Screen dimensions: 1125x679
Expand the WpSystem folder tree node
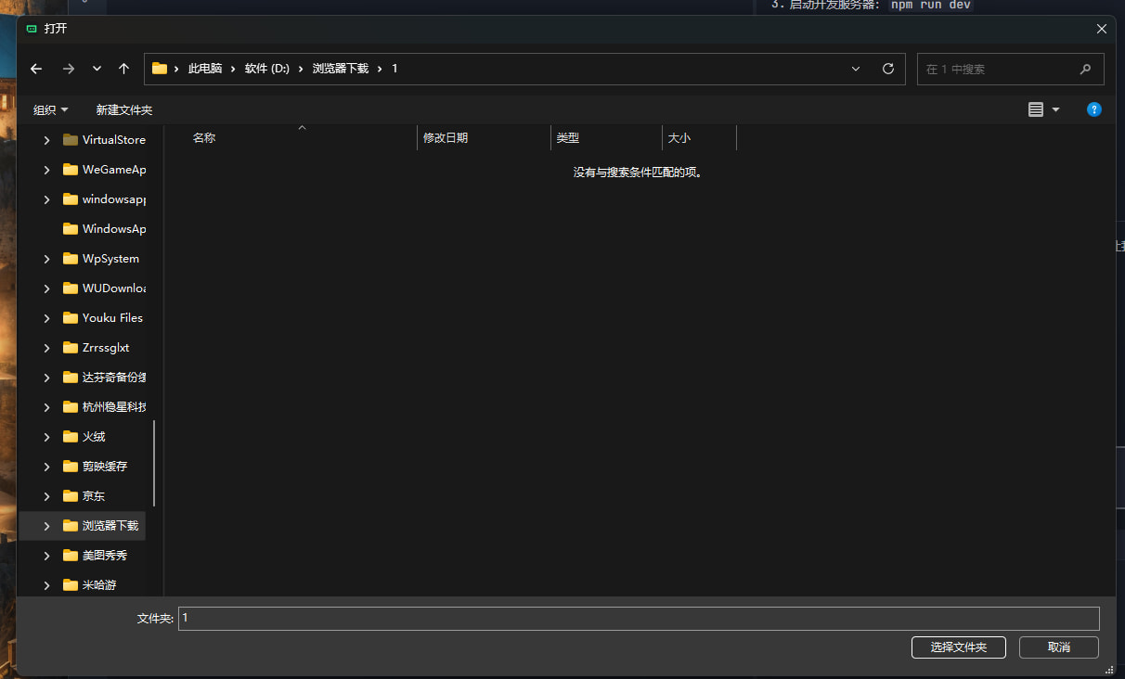tap(47, 259)
